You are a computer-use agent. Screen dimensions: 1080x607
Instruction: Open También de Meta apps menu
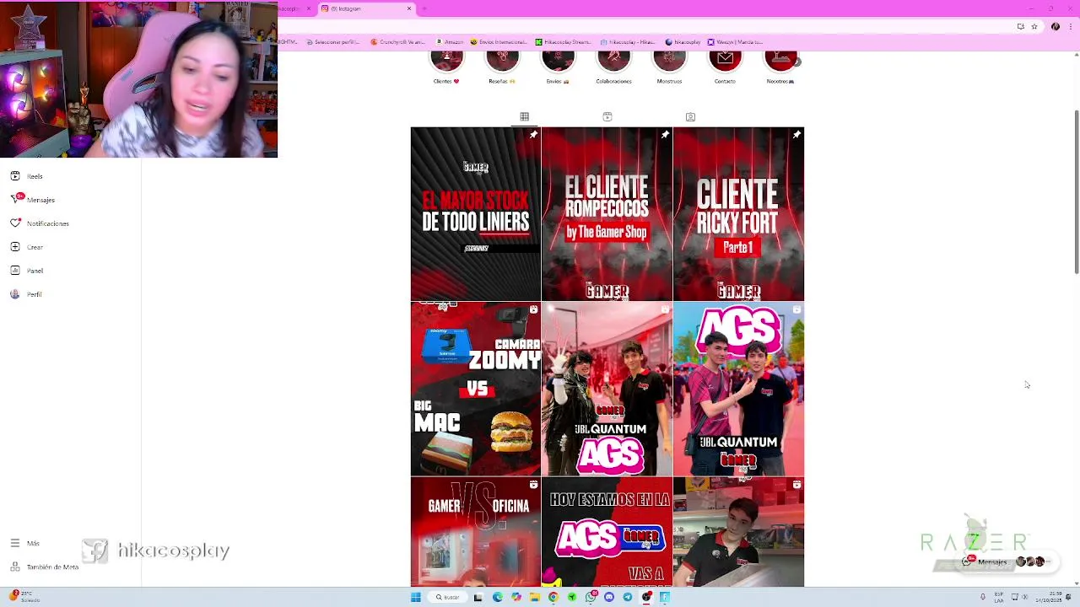click(45, 567)
